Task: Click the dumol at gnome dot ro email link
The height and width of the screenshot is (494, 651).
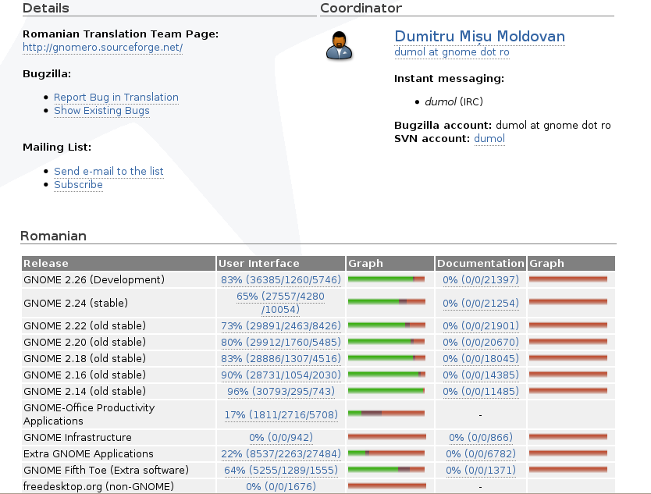Action: [452, 52]
